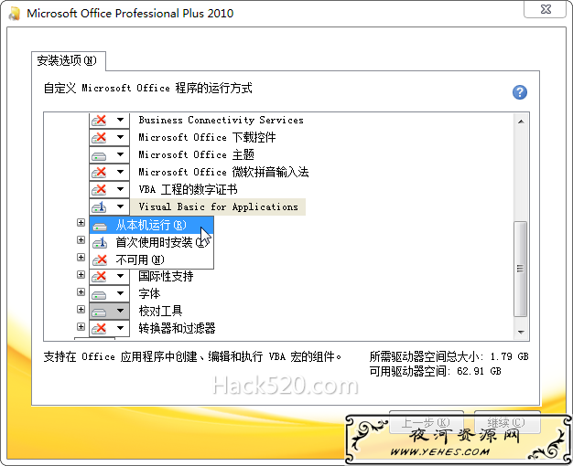Choose 不可用(N) from the menu
This screenshot has height=466, width=573.
coord(151,259)
